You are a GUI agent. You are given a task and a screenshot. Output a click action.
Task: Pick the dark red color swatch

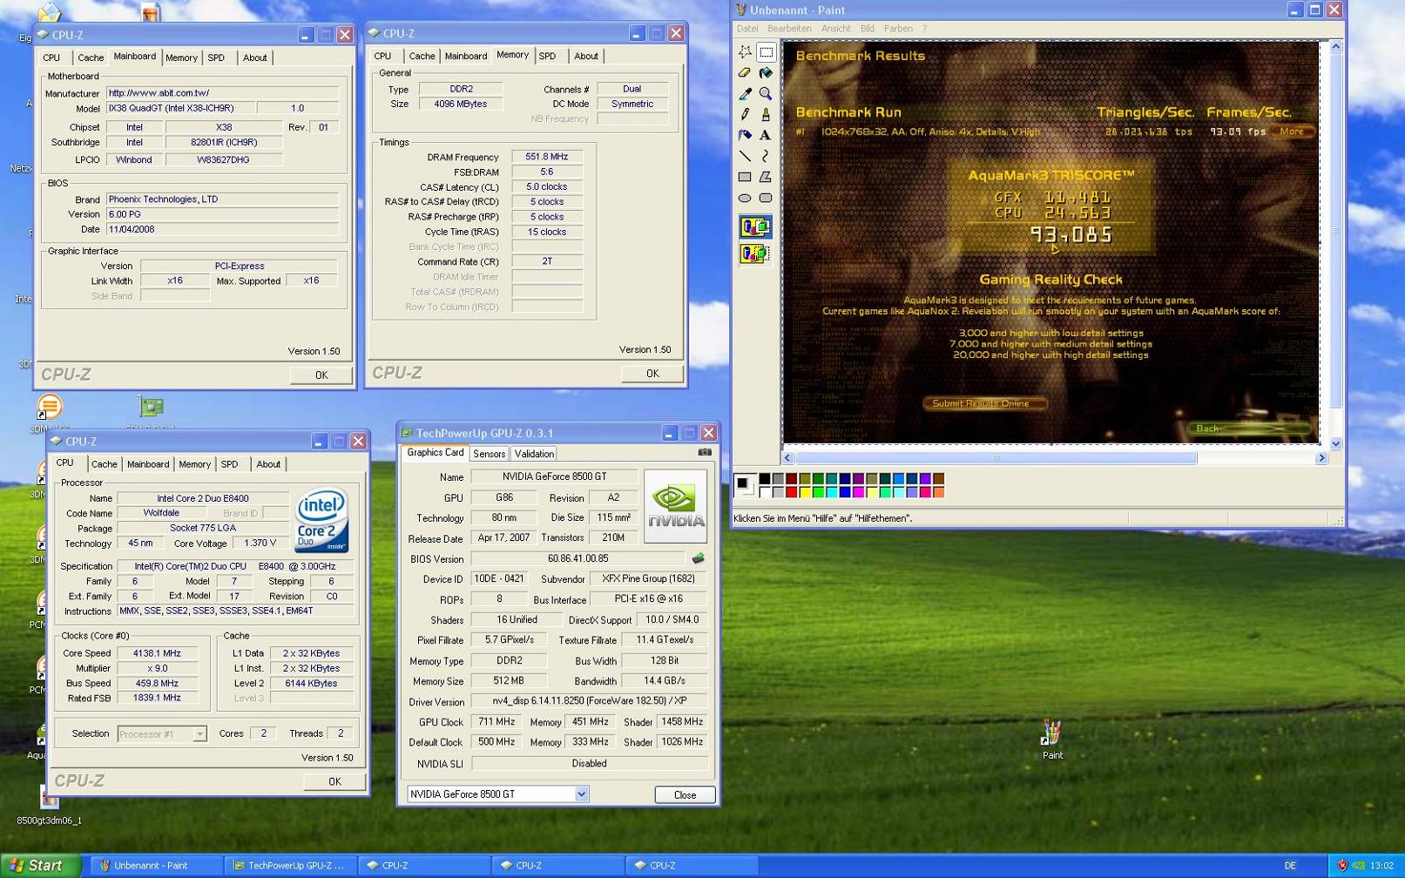coord(792,479)
